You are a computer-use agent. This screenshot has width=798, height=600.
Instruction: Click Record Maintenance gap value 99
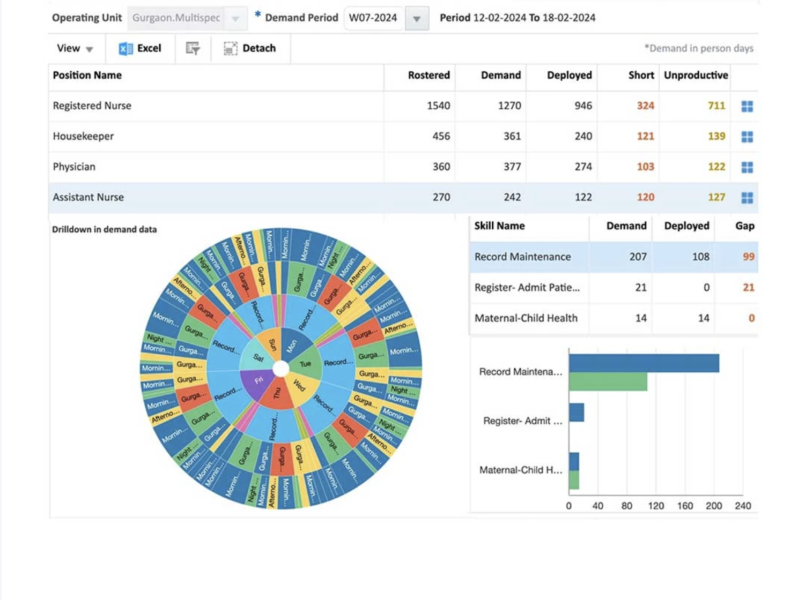tap(749, 257)
